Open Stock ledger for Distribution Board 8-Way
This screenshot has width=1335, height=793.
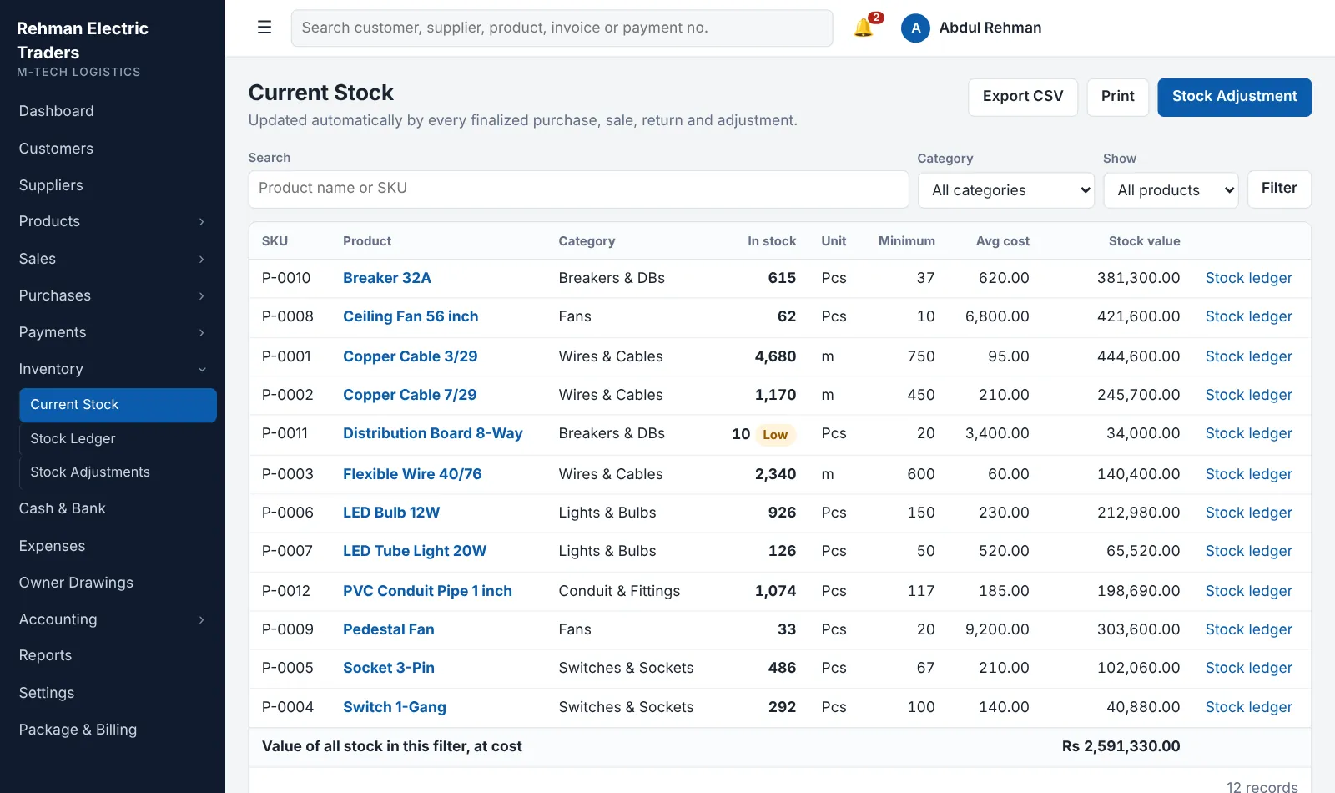point(1248,433)
